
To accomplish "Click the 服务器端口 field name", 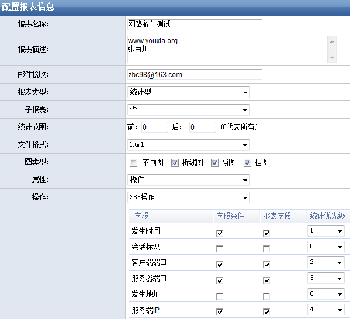I will click(x=149, y=278).
